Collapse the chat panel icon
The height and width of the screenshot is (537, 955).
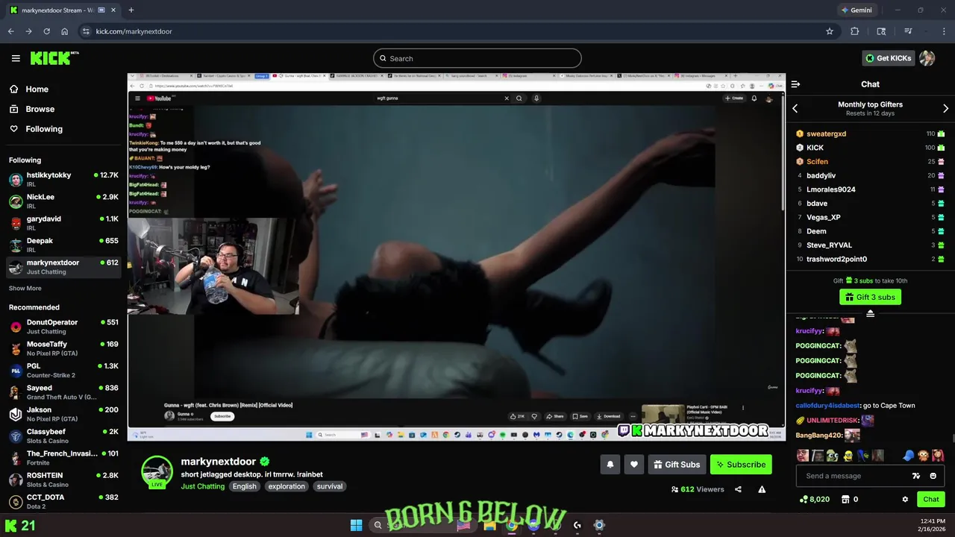point(795,84)
